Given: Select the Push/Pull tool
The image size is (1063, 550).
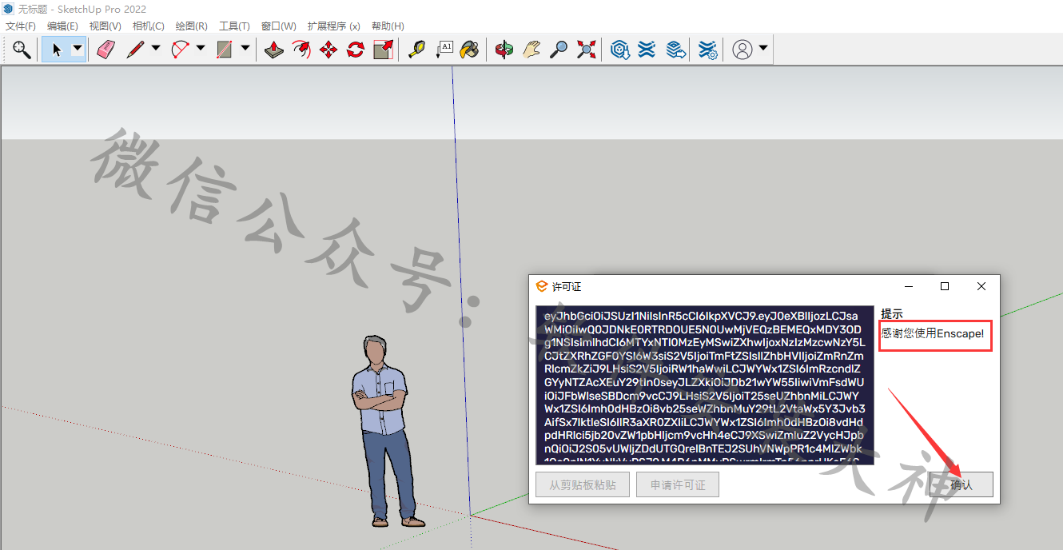Looking at the screenshot, I should (274, 50).
